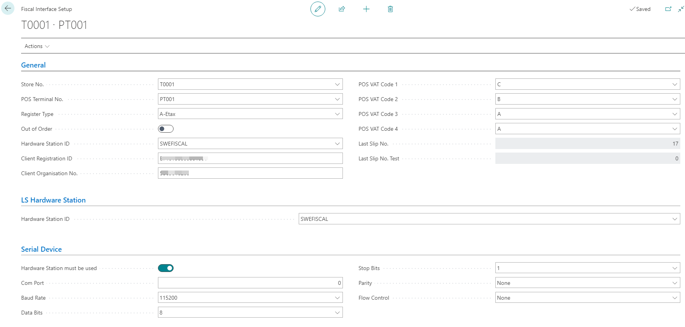Click the trash delete icon
The image size is (685, 327).
click(390, 9)
